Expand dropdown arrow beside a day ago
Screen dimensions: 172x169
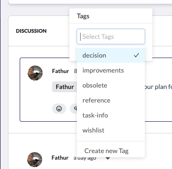108,158
